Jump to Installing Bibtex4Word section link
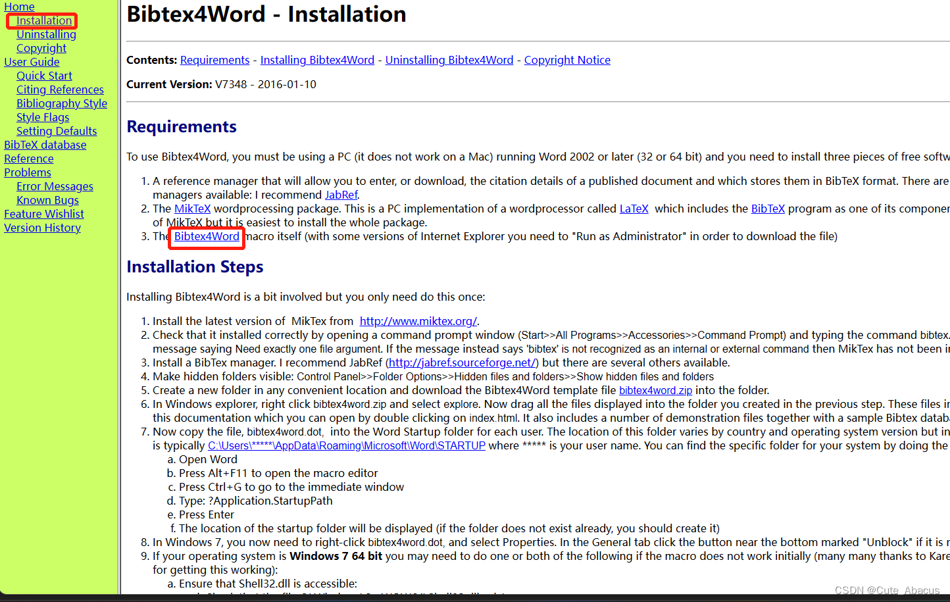 317,60
